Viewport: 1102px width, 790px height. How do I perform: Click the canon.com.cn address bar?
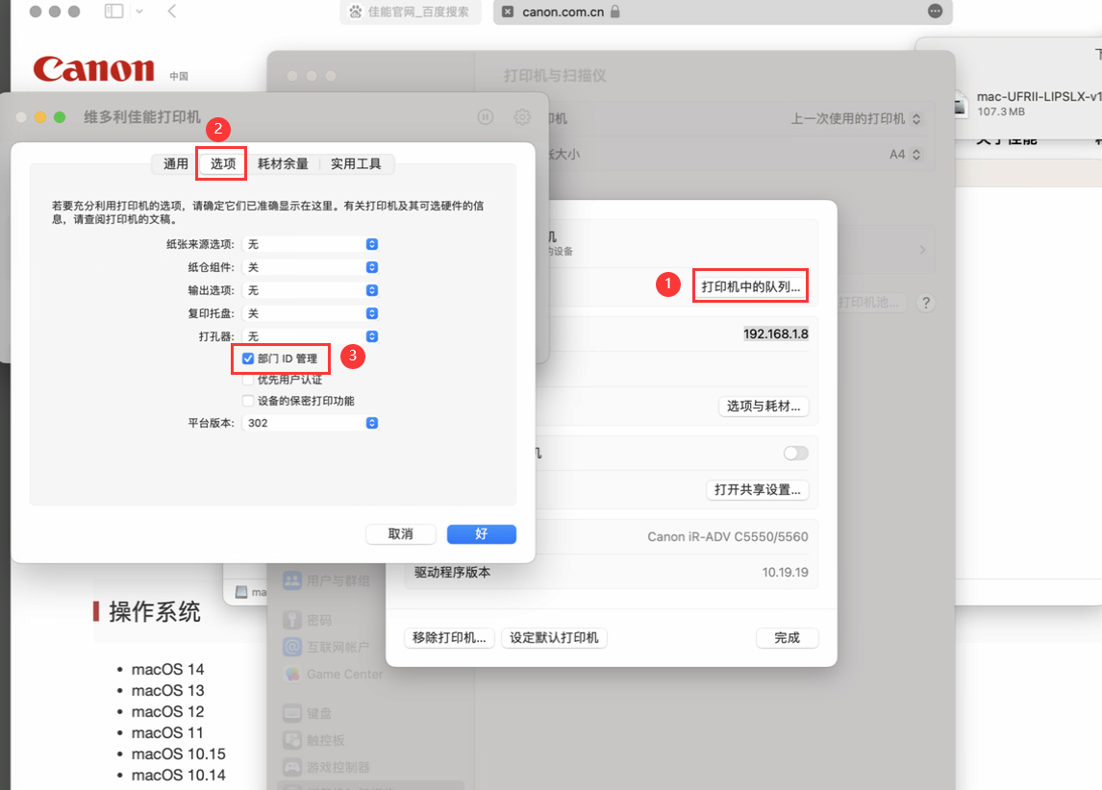(x=712, y=12)
